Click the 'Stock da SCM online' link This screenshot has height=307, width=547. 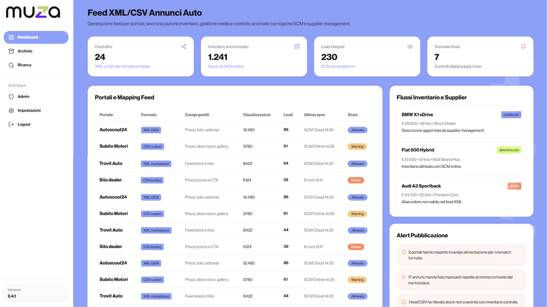click(226, 66)
